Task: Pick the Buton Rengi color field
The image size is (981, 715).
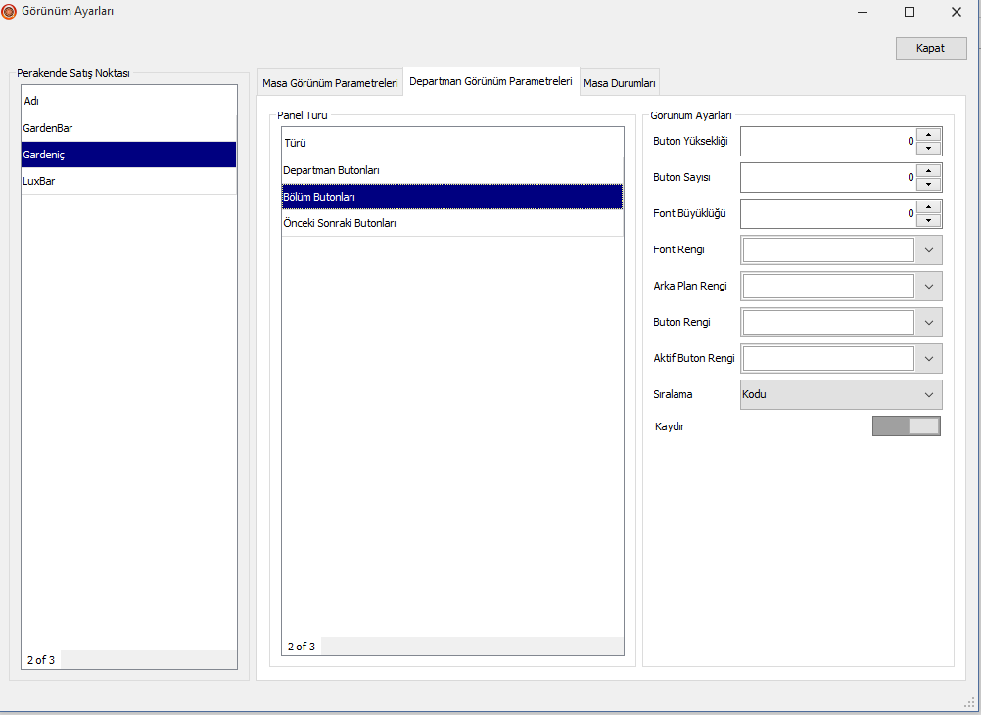Action: (x=828, y=322)
